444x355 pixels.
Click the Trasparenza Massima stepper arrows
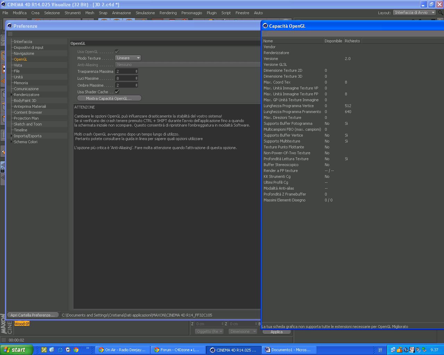(x=136, y=71)
